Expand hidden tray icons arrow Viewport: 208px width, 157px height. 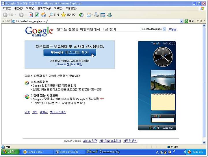coord(185,152)
